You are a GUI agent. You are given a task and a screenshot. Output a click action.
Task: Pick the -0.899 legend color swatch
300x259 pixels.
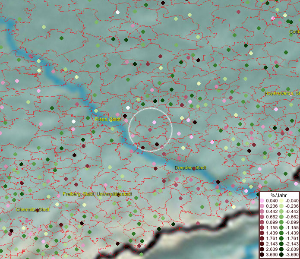click(x=281, y=222)
